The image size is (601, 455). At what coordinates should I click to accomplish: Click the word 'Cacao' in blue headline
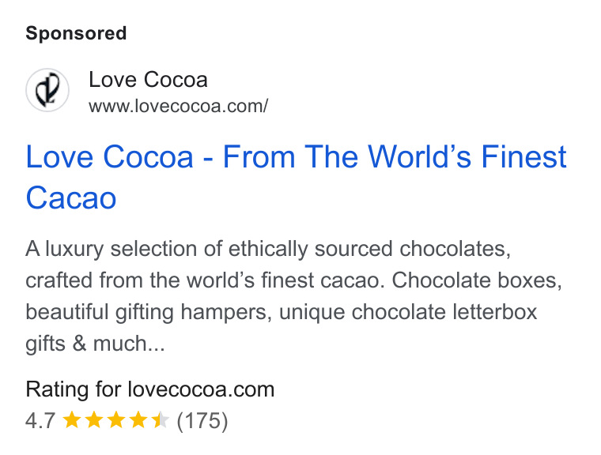coord(71,198)
